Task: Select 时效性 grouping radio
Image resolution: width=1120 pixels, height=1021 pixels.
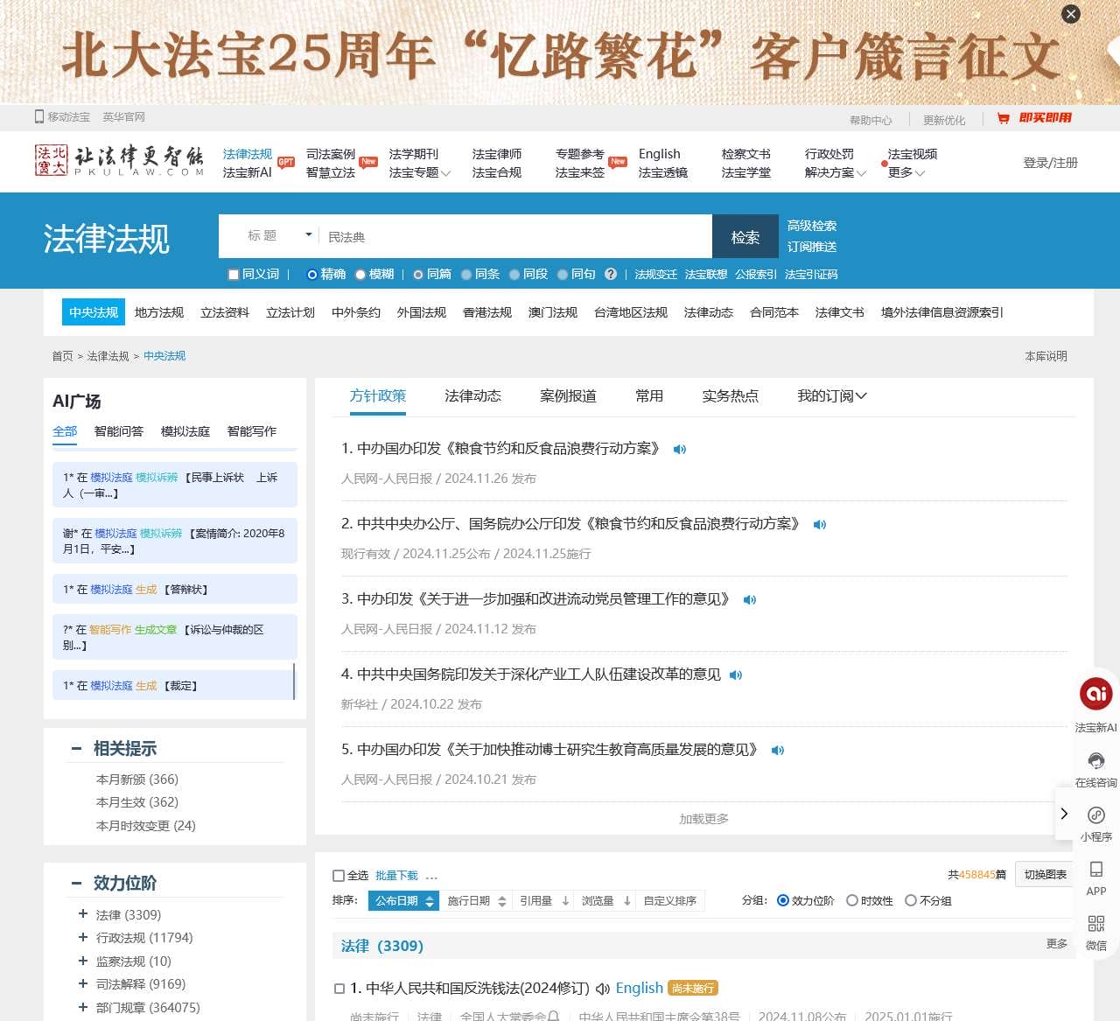Action: tap(852, 900)
